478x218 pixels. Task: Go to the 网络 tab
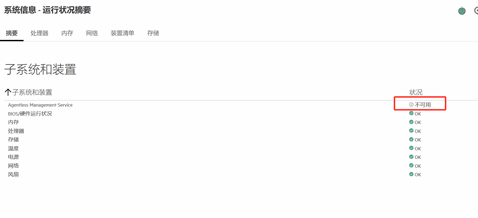pyautogui.click(x=92, y=33)
